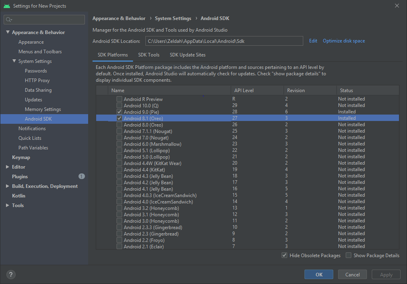
Task: Focus the settings search field
Action: click(x=44, y=20)
